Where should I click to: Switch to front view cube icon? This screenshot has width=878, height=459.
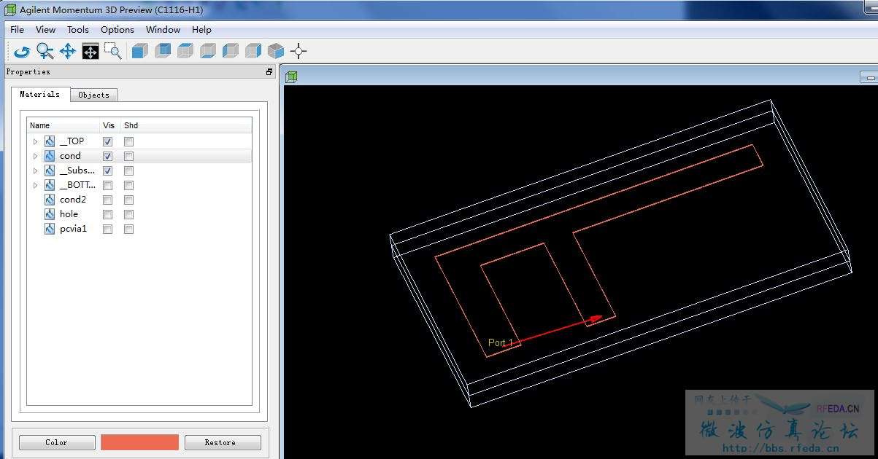tap(140, 51)
